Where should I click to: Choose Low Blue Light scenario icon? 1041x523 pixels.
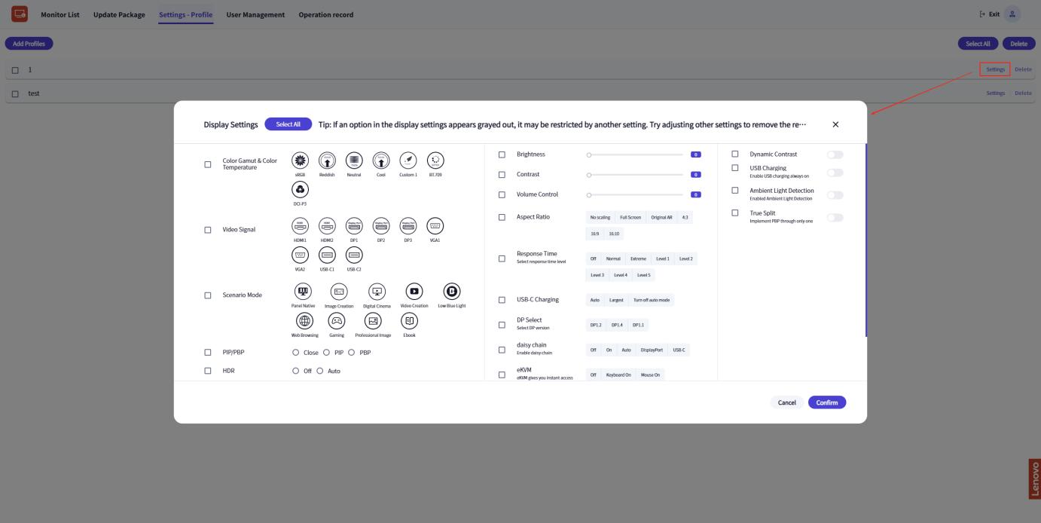pyautogui.click(x=452, y=292)
